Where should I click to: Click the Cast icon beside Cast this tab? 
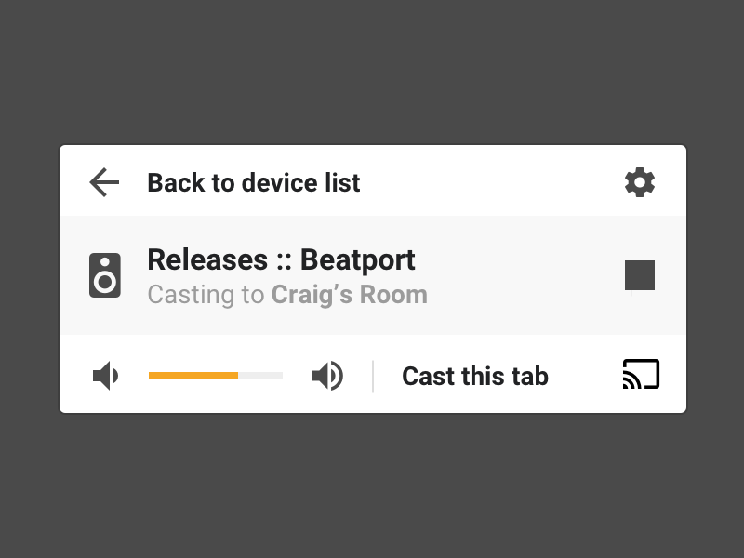tap(641, 374)
